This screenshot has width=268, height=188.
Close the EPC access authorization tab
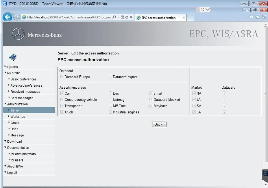(184, 18)
